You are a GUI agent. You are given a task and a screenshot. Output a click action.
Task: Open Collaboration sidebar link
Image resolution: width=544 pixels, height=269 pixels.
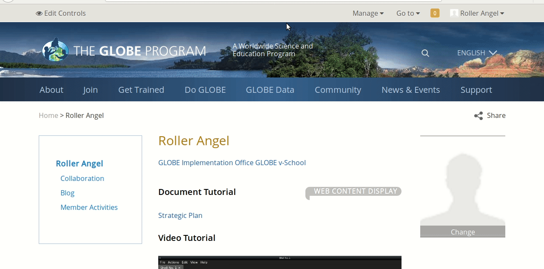click(x=82, y=178)
